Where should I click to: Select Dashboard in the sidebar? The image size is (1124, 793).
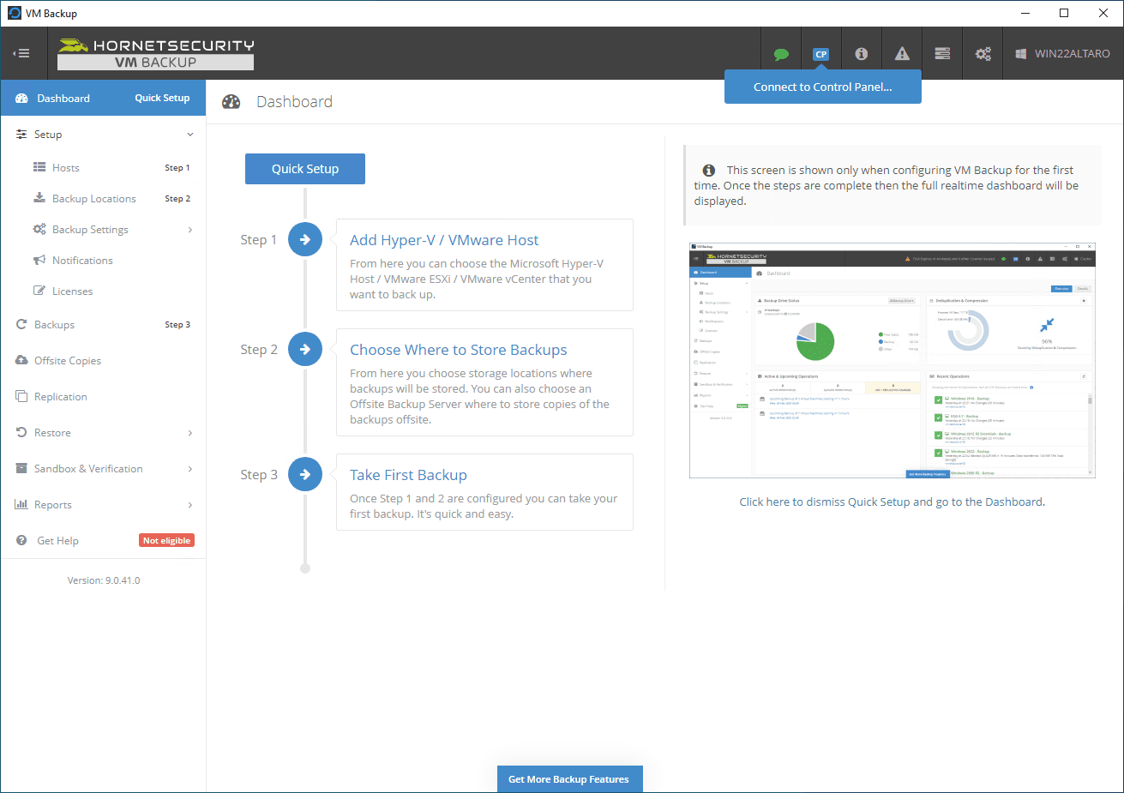point(63,99)
